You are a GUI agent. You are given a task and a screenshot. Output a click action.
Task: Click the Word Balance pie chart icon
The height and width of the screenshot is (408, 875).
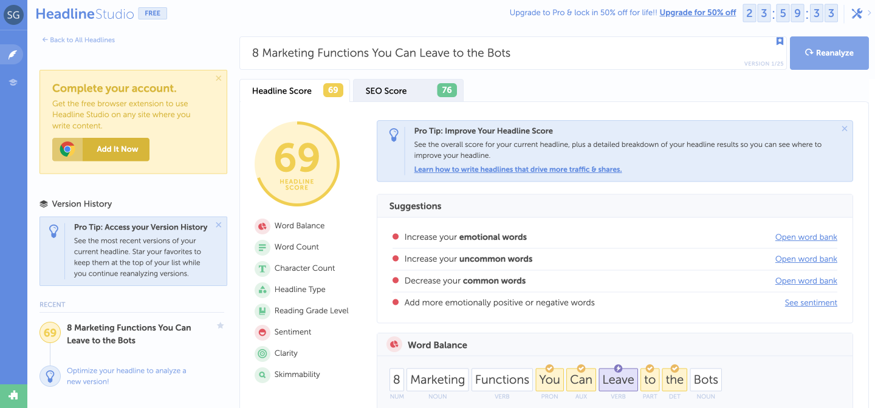coord(262,226)
